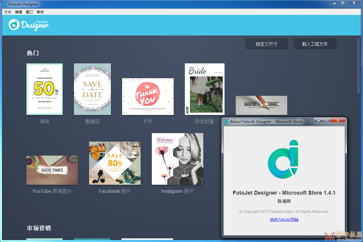This screenshot has height=242, width=363.
Task: Click the FotoJet Designer - Microsoft Store 1.4.1 text
Action: [x=284, y=193]
